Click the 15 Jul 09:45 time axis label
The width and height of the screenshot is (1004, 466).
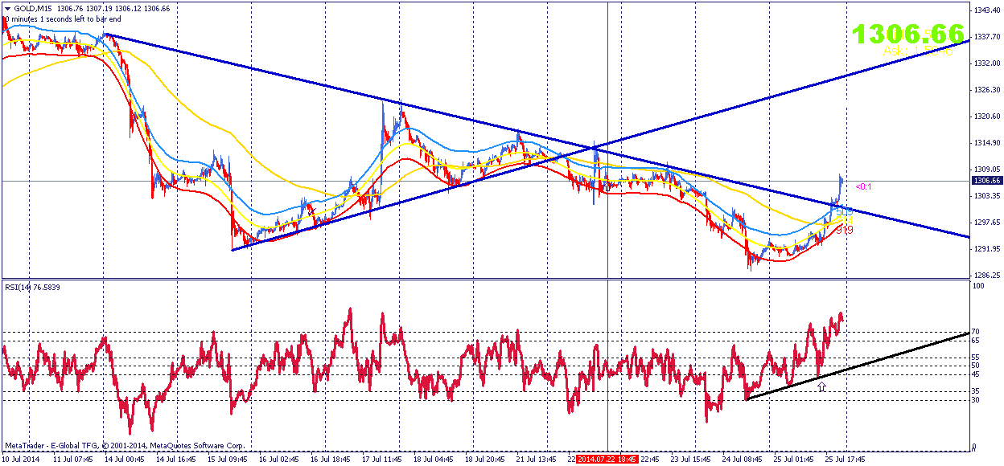[x=229, y=460]
